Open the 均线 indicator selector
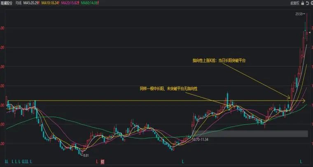The height and width of the screenshot is (167, 313). click(18, 3)
